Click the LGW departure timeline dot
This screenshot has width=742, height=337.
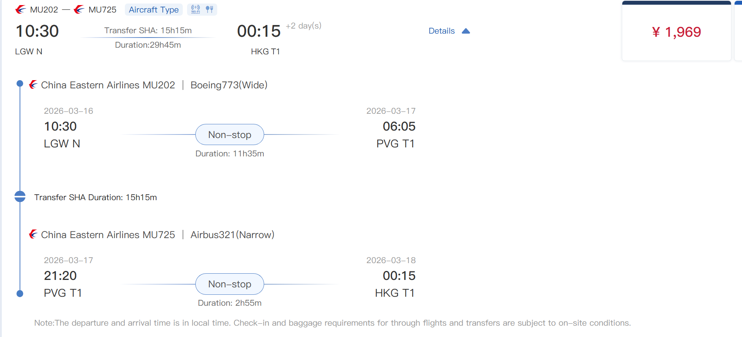20,83
